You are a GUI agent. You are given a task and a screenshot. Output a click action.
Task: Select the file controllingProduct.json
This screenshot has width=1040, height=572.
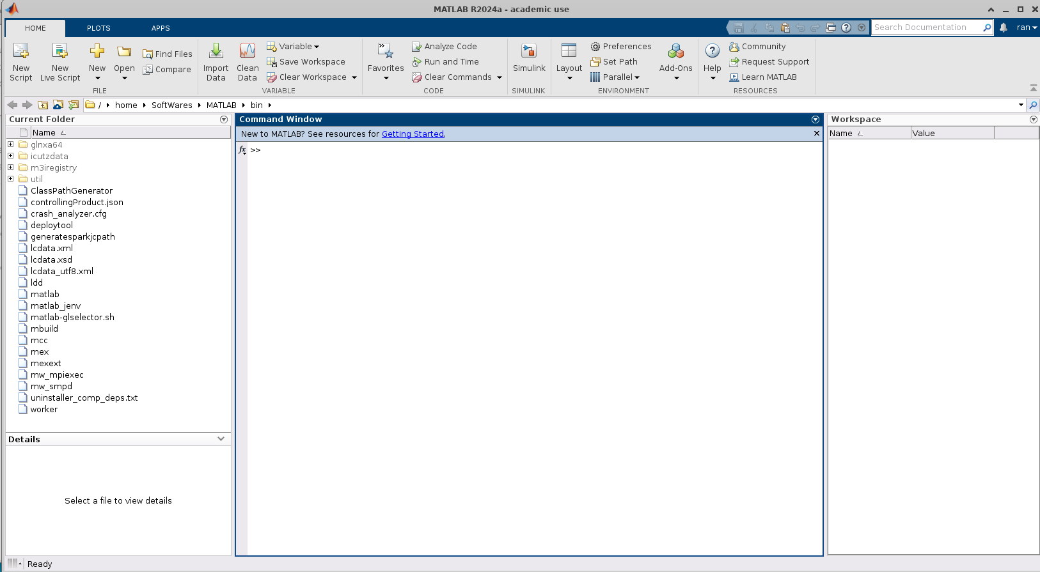77,203
